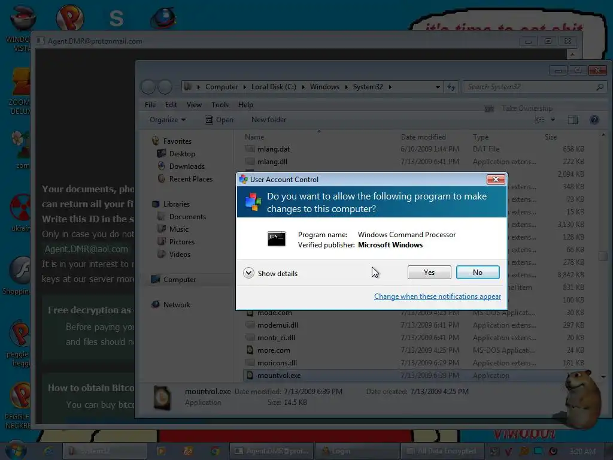Select the more.com file
This screenshot has height=460, width=613.
coord(274,350)
